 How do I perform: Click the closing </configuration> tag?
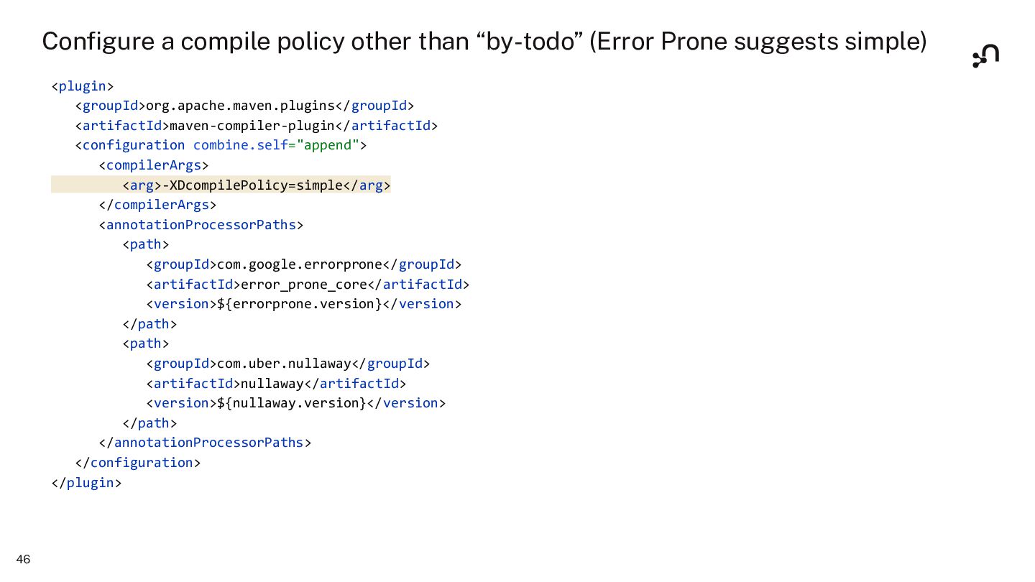pyautogui.click(x=137, y=463)
